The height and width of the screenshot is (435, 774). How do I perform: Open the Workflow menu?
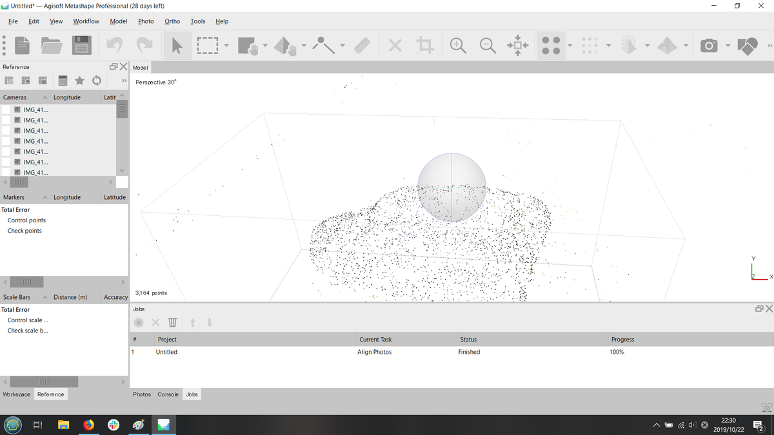(86, 21)
